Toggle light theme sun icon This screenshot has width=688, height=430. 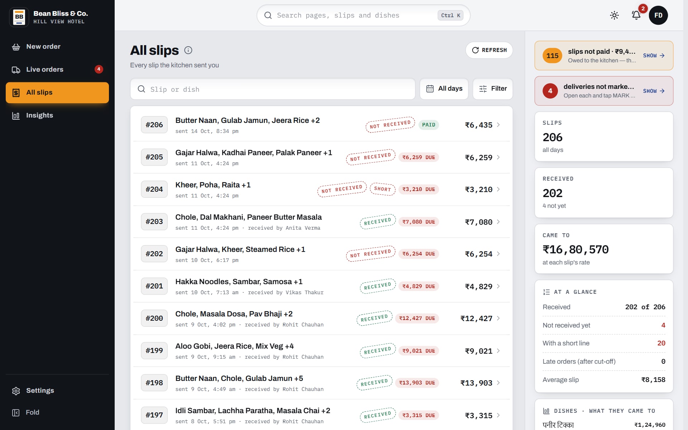click(614, 15)
